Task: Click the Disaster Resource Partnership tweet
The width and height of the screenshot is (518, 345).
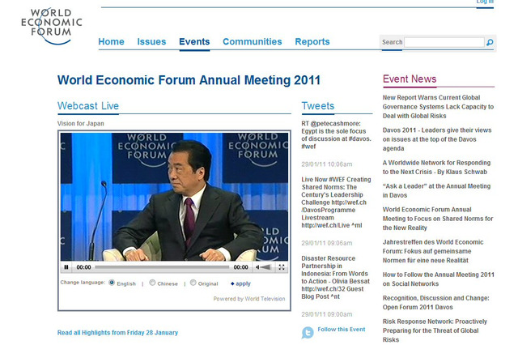Action: pos(335,277)
